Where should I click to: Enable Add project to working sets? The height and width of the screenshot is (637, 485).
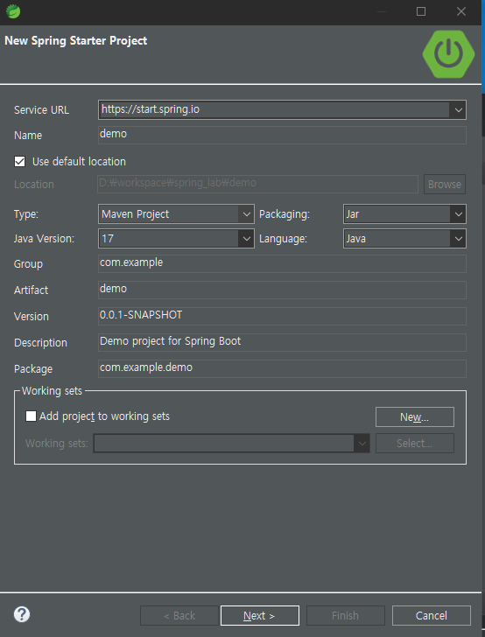coord(31,416)
